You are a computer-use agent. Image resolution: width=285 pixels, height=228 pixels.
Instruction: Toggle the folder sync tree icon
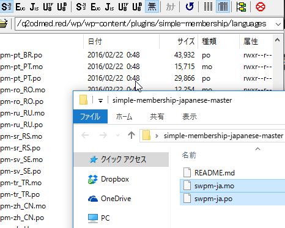click(241, 7)
